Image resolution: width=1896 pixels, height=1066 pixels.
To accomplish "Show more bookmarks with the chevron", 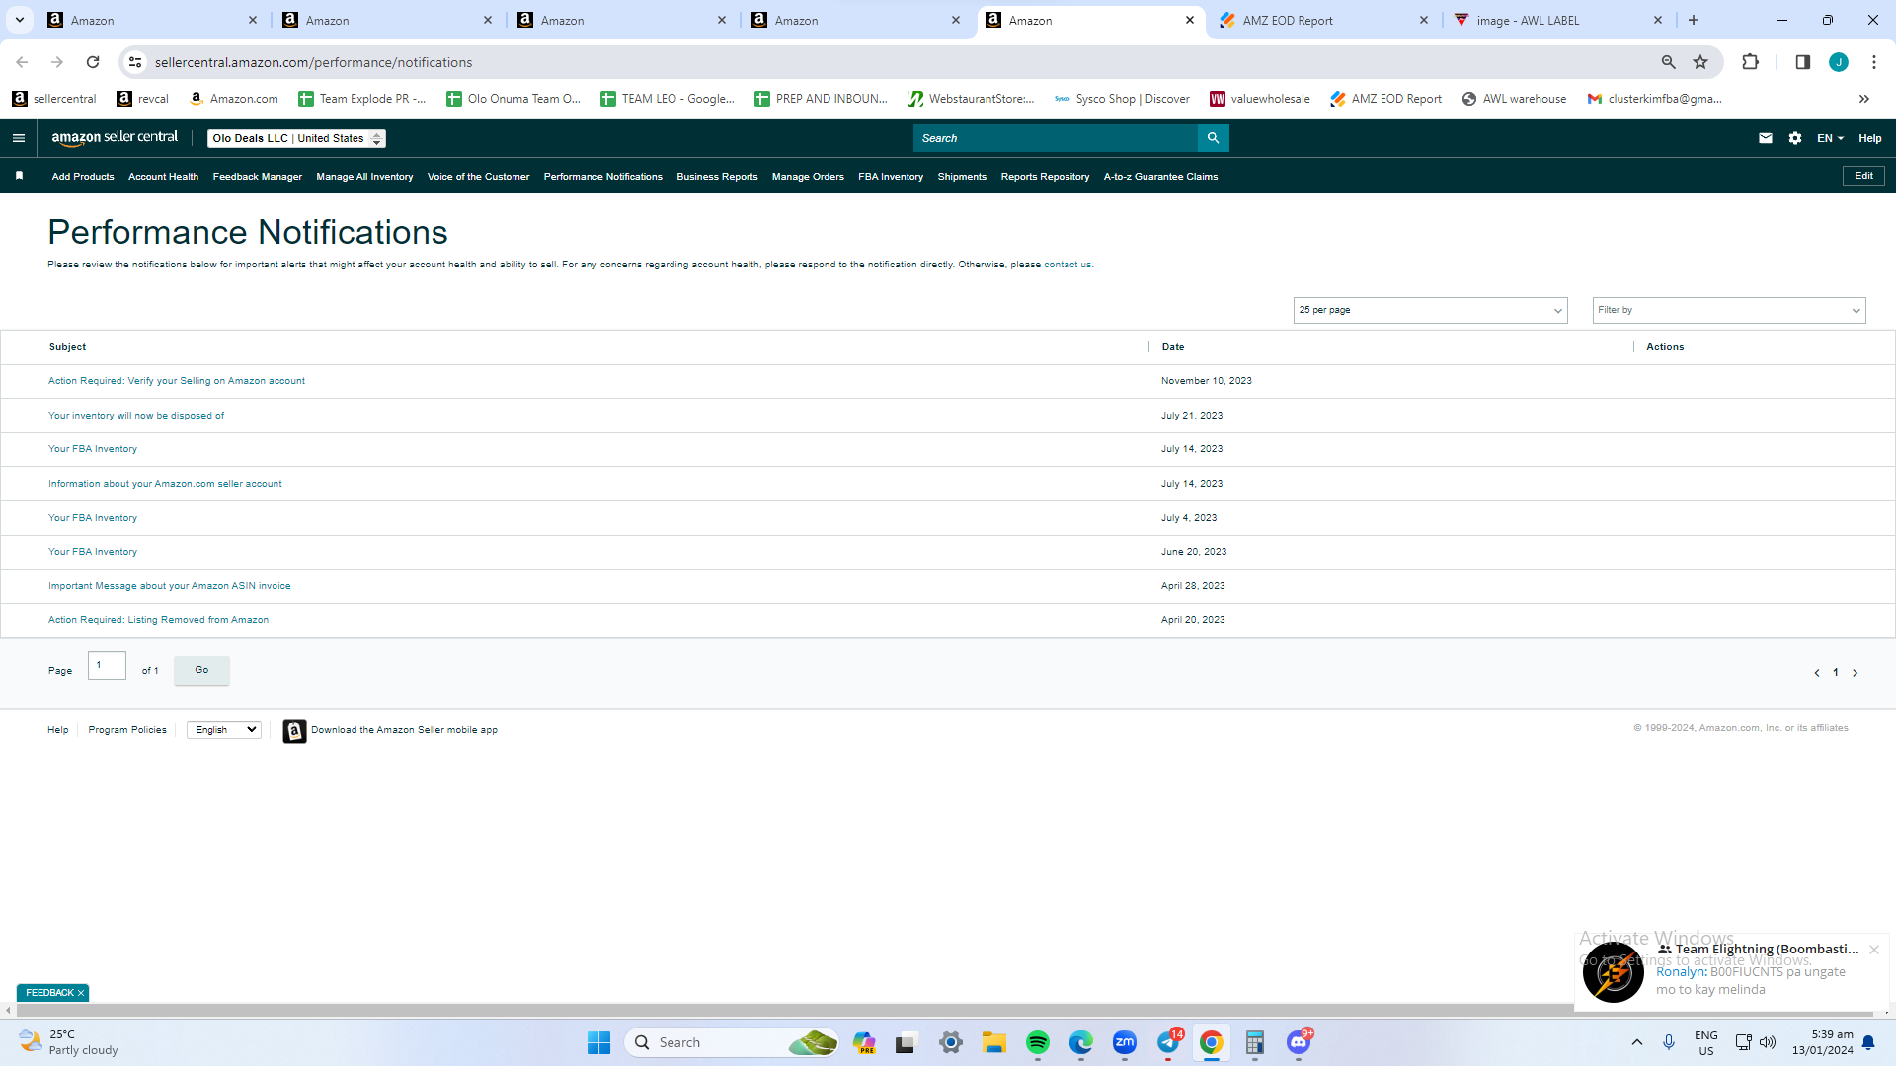I will pyautogui.click(x=1864, y=99).
